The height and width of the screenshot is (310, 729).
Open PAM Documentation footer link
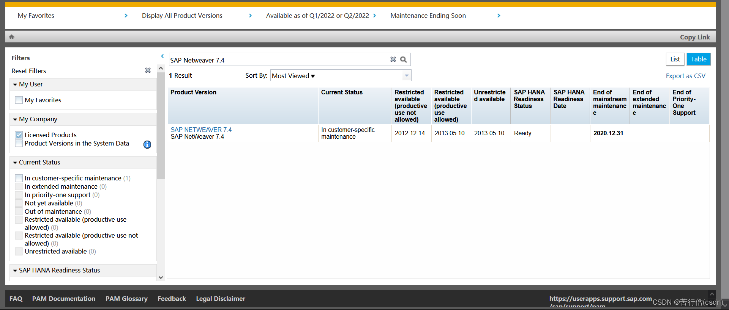(64, 299)
